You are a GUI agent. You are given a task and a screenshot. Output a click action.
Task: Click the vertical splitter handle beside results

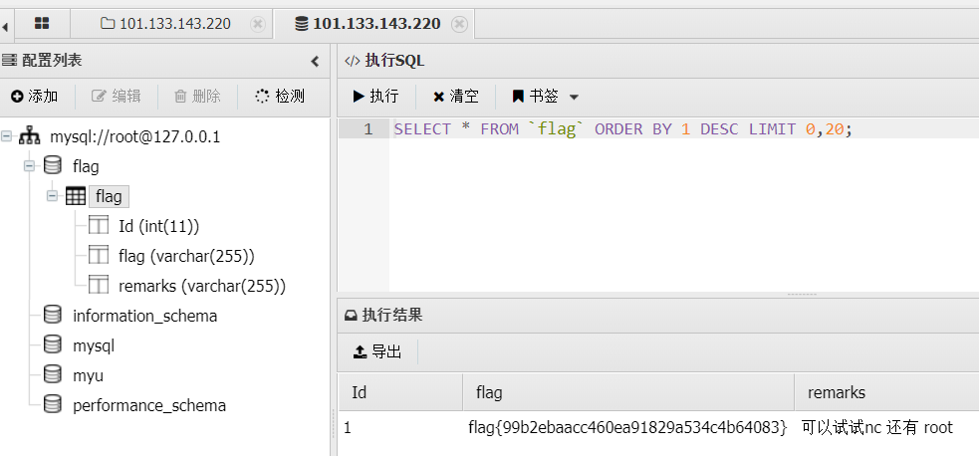333,424
